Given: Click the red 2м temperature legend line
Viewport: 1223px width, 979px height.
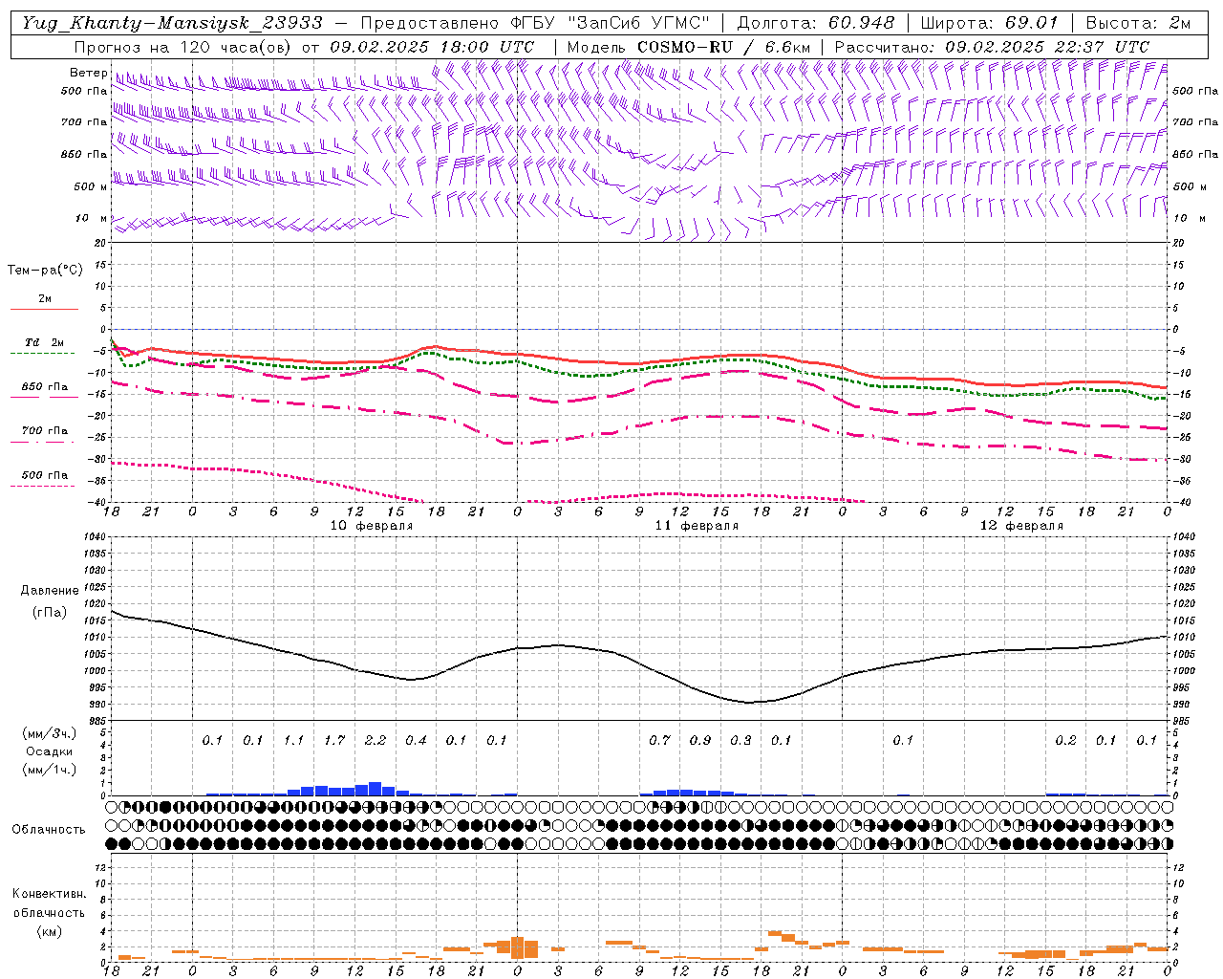Looking at the screenshot, I should coord(44,309).
